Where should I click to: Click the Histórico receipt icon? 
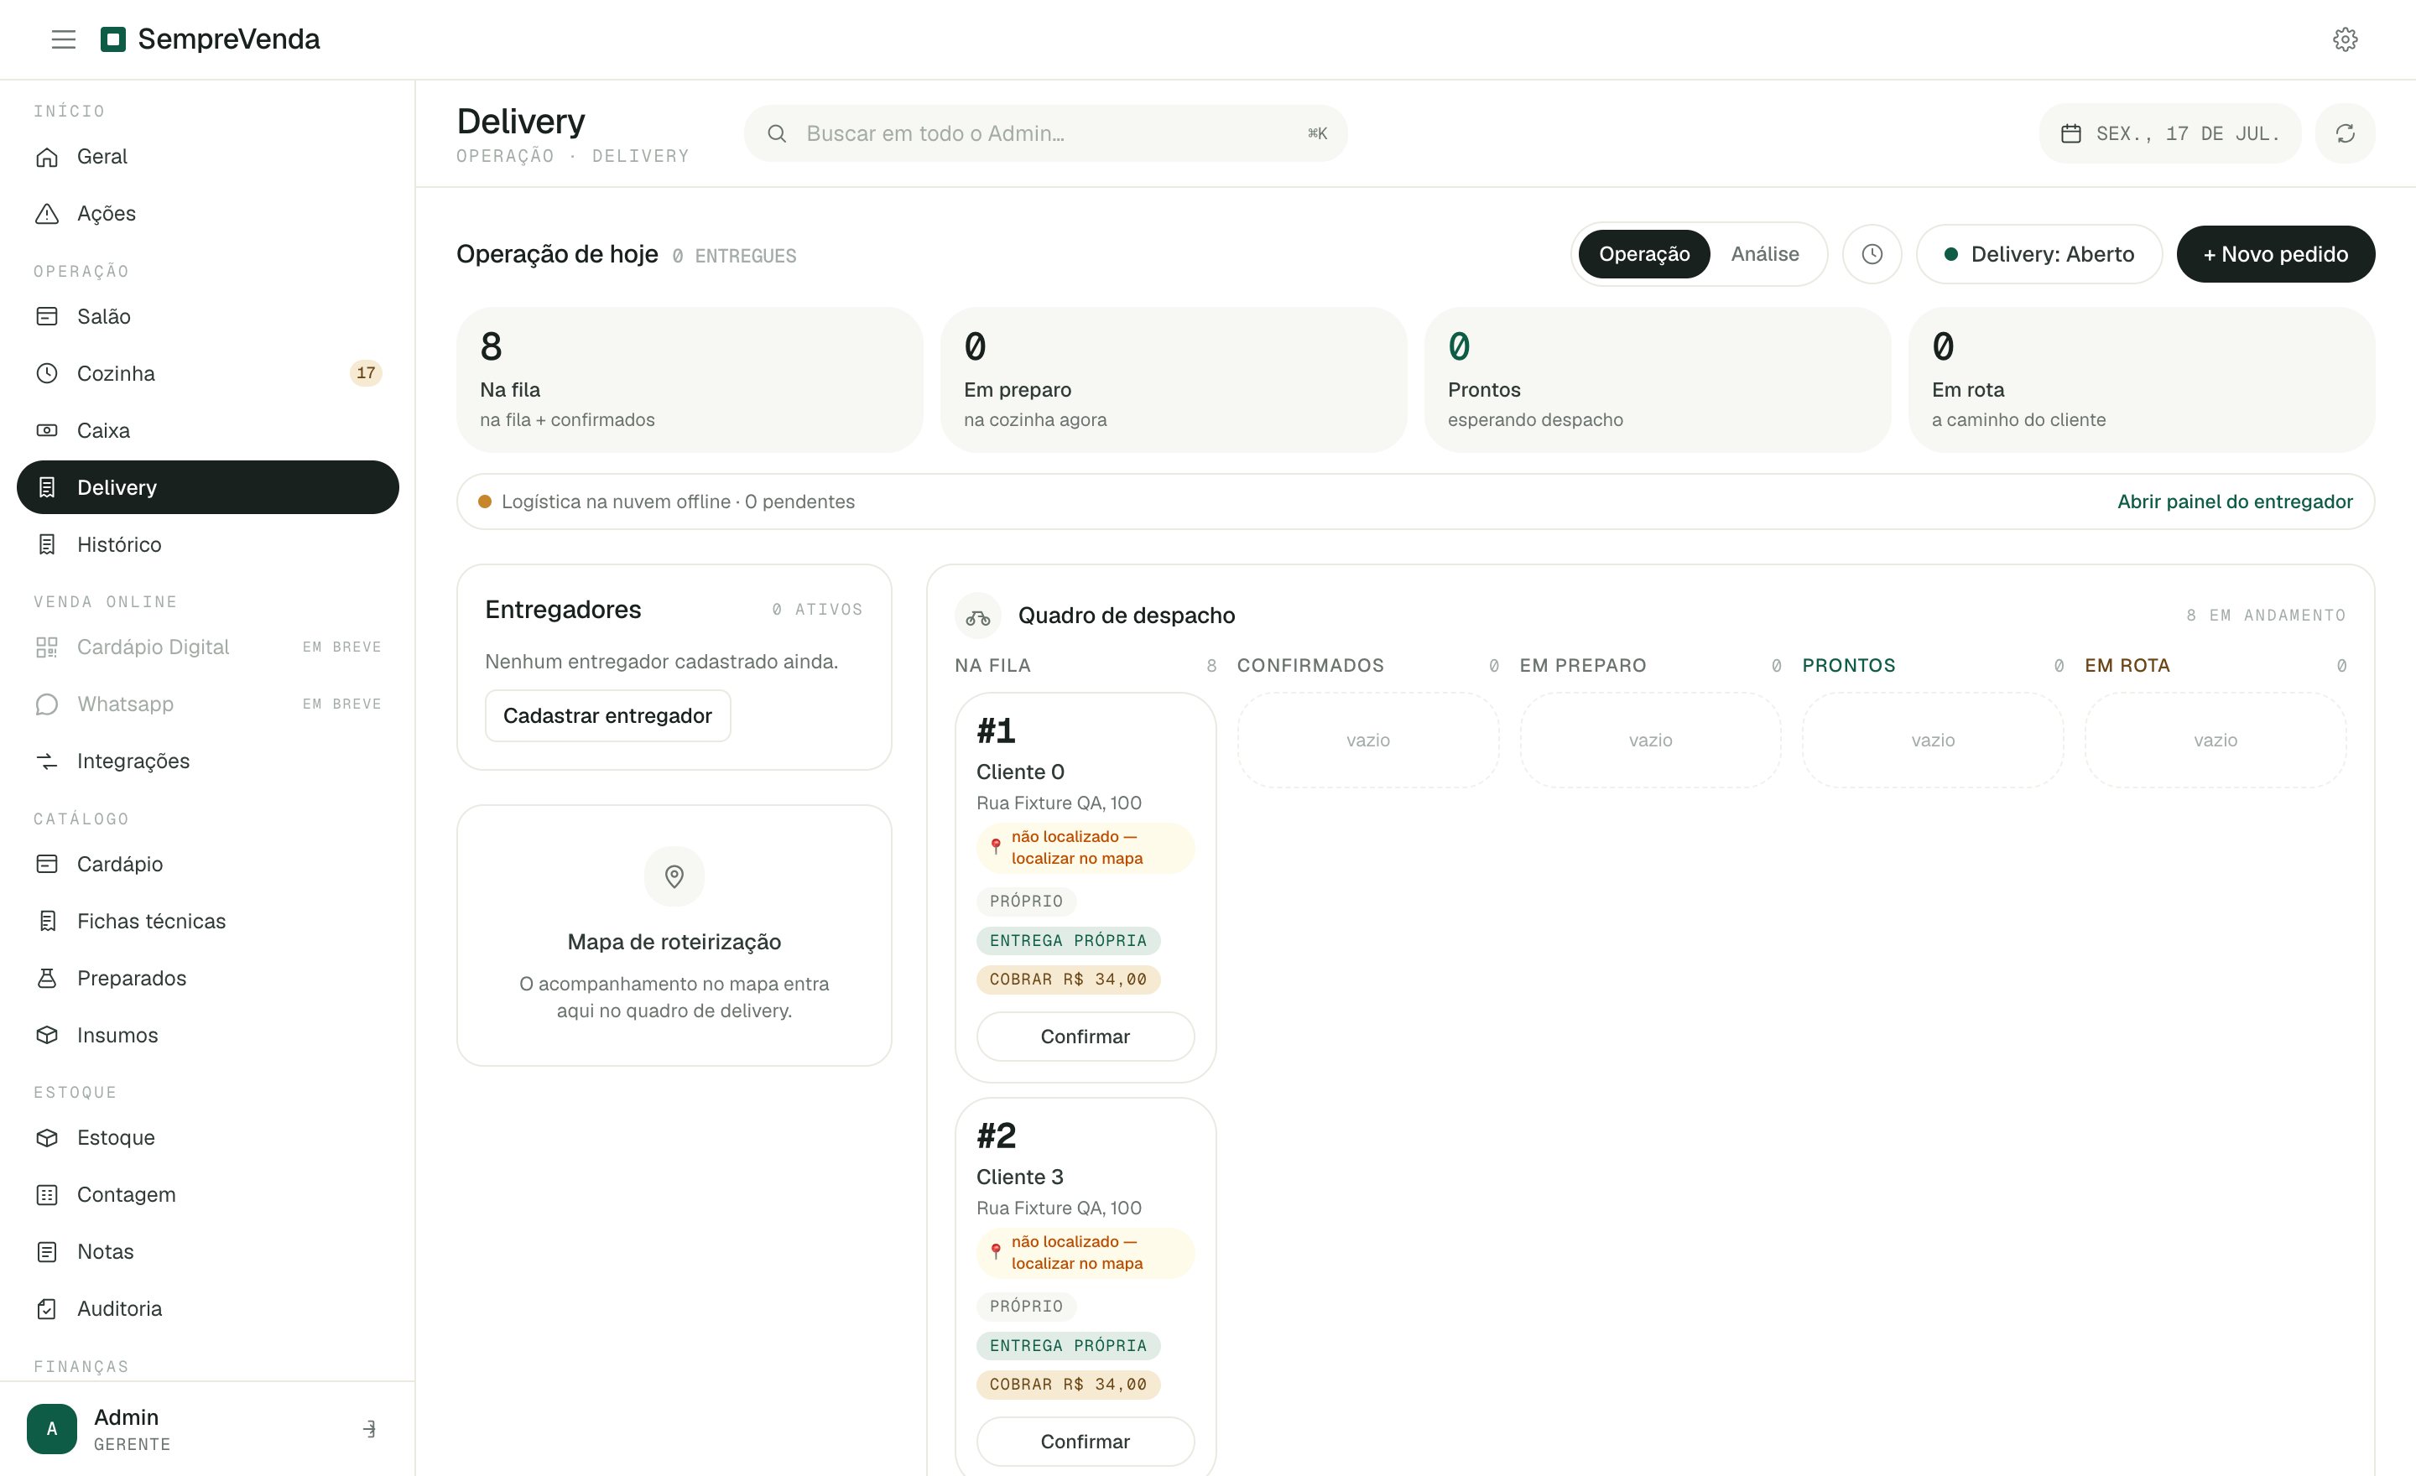47,544
